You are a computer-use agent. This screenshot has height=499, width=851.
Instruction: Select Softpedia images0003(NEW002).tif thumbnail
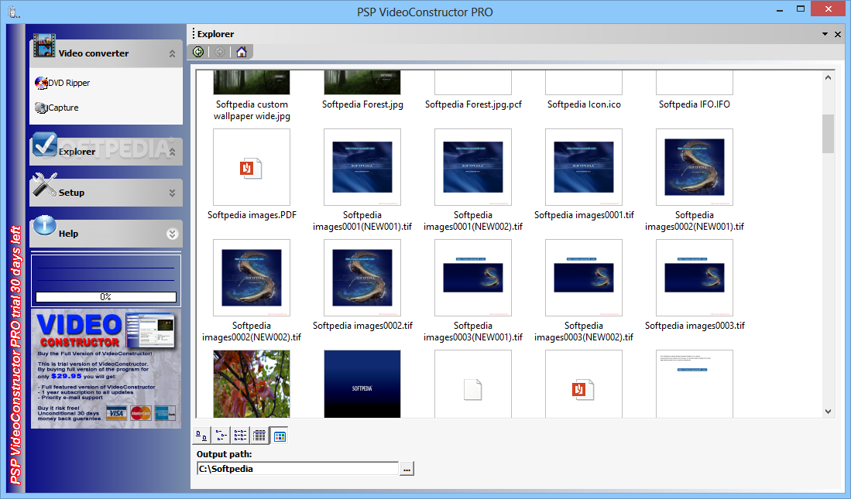(584, 278)
